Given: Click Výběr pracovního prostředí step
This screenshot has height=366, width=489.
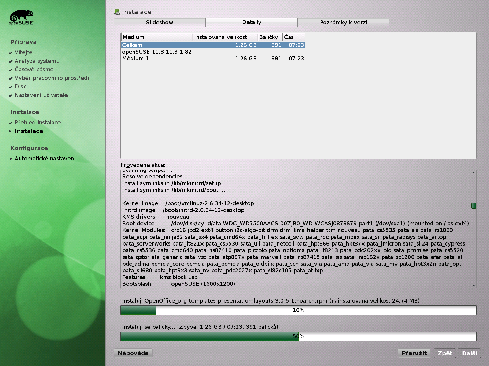Looking at the screenshot, I should [52, 78].
